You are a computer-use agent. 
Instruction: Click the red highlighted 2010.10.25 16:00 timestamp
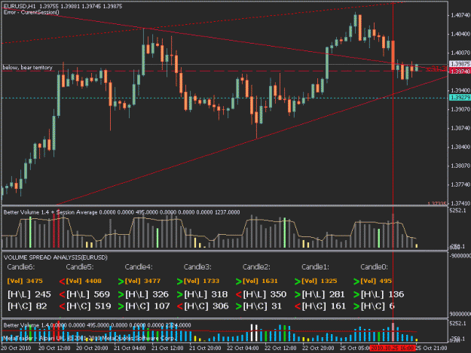(x=393, y=348)
